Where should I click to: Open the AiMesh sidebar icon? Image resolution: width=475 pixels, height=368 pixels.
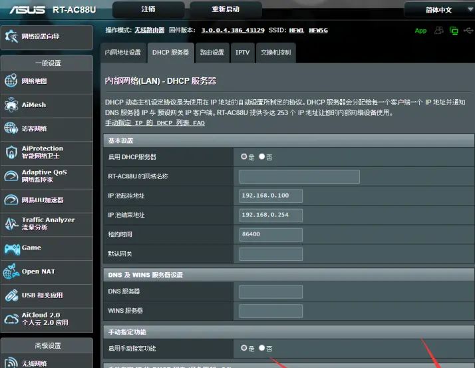[x=11, y=104]
